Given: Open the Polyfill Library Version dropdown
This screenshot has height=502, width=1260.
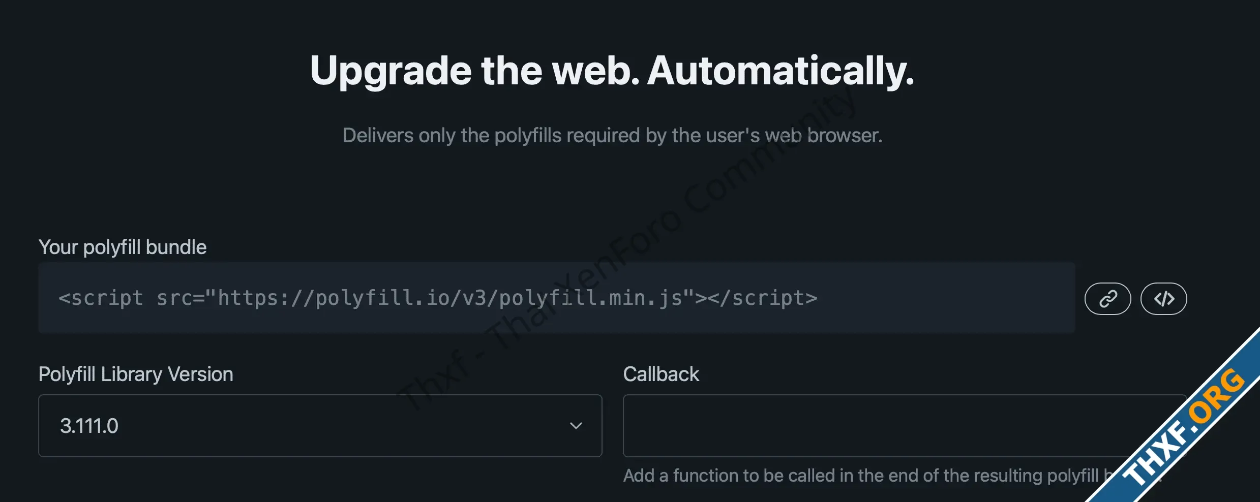Looking at the screenshot, I should tap(320, 426).
